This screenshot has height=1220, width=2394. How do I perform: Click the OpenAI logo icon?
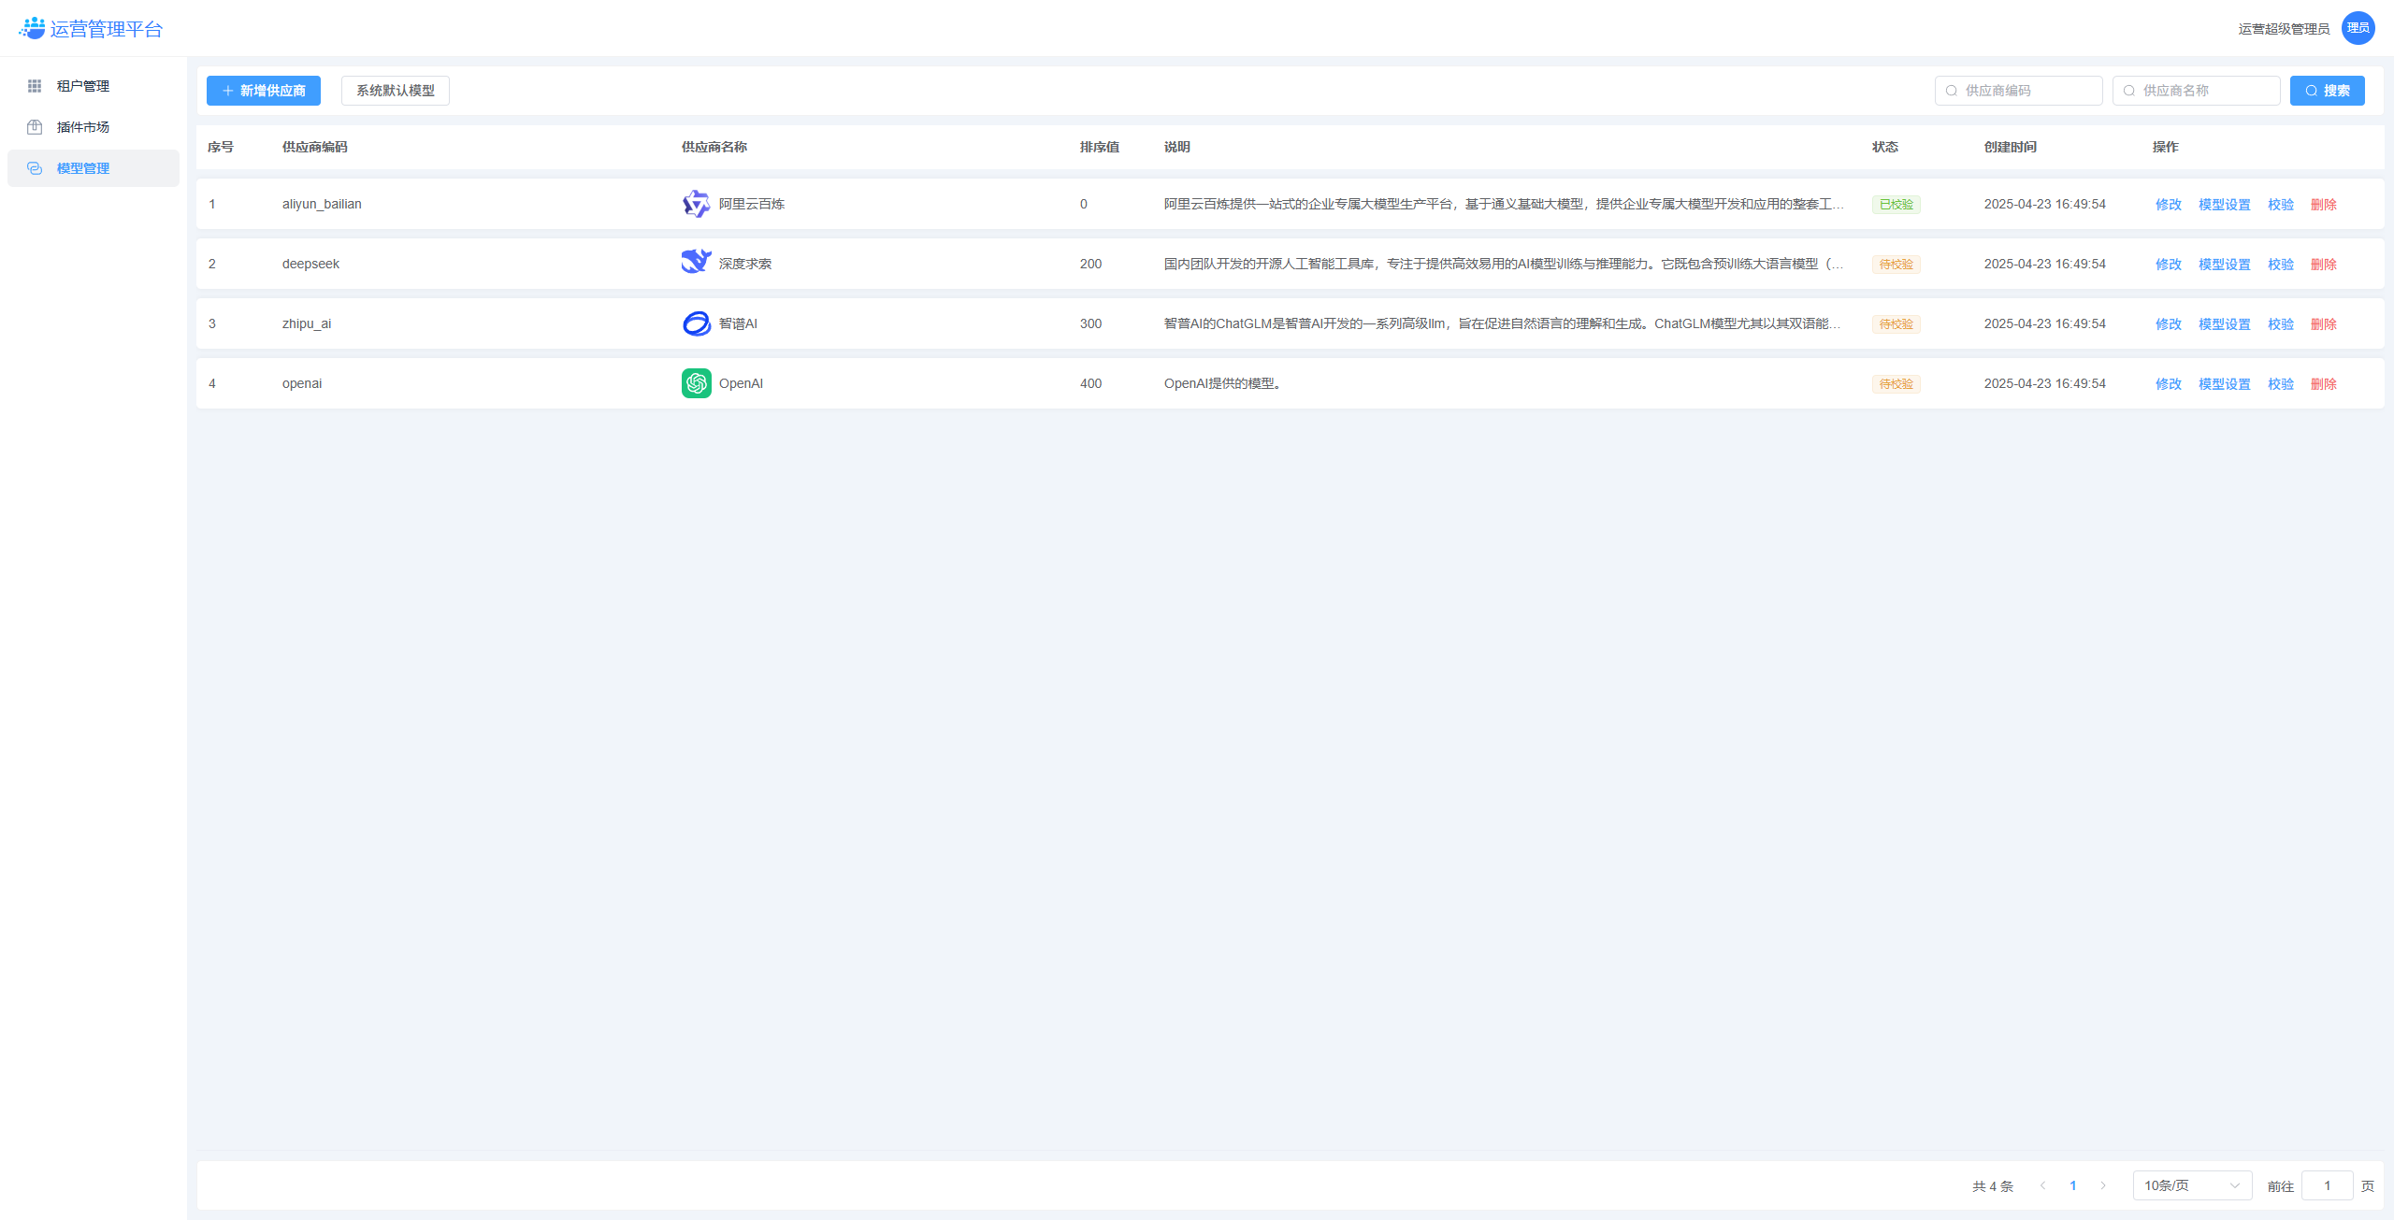(697, 383)
